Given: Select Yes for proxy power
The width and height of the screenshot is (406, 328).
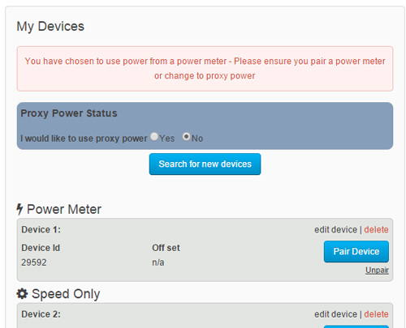Looking at the screenshot, I should [154, 137].
